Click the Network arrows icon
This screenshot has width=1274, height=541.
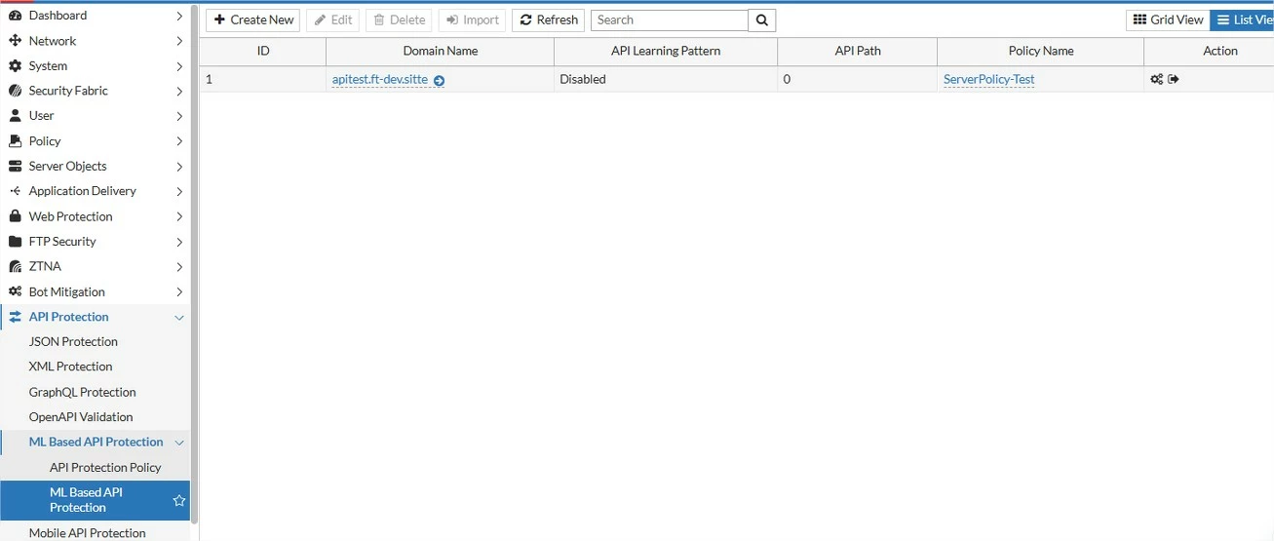coord(15,41)
